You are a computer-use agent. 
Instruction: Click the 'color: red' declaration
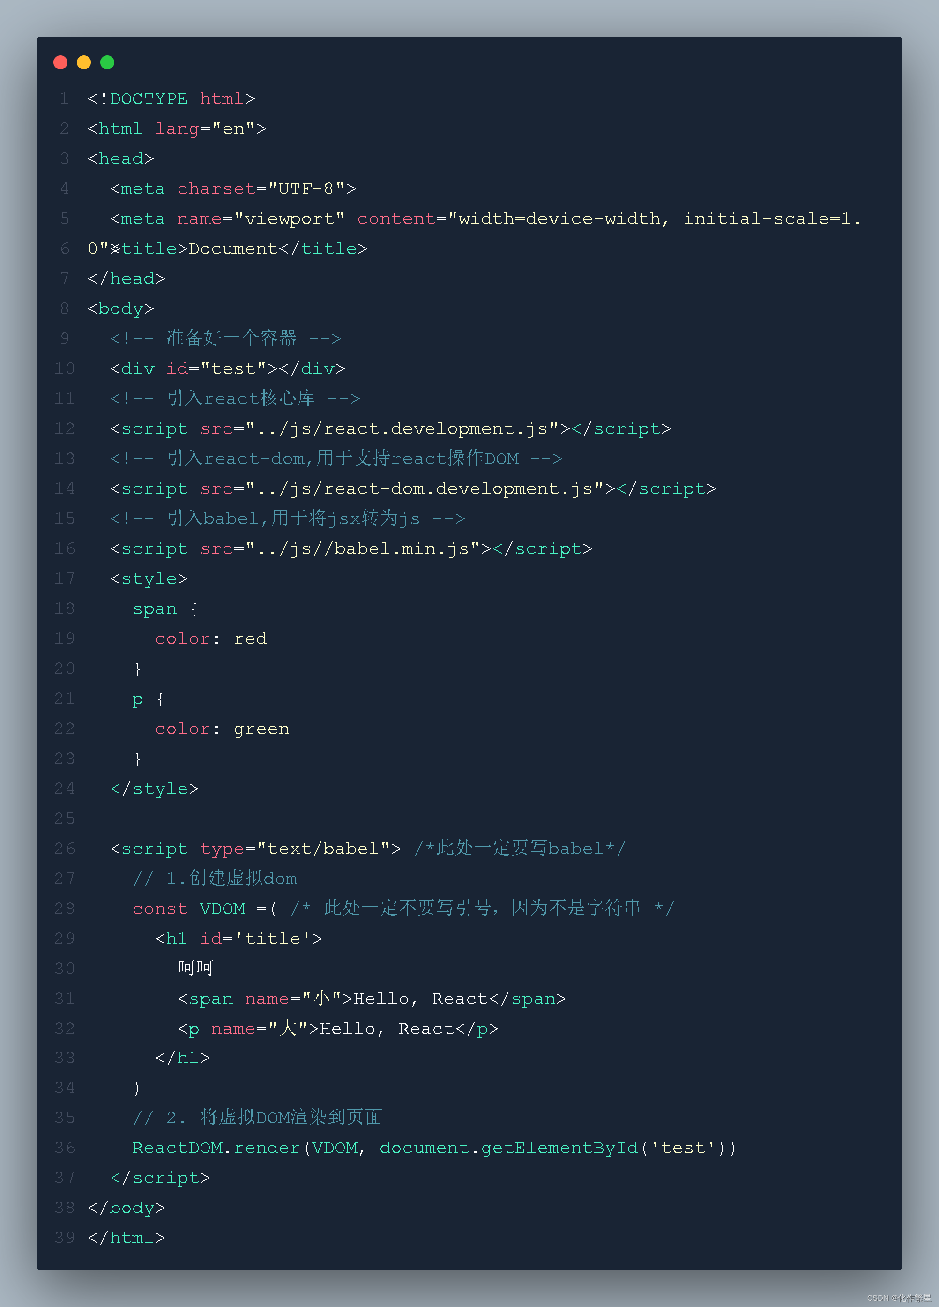click(211, 639)
